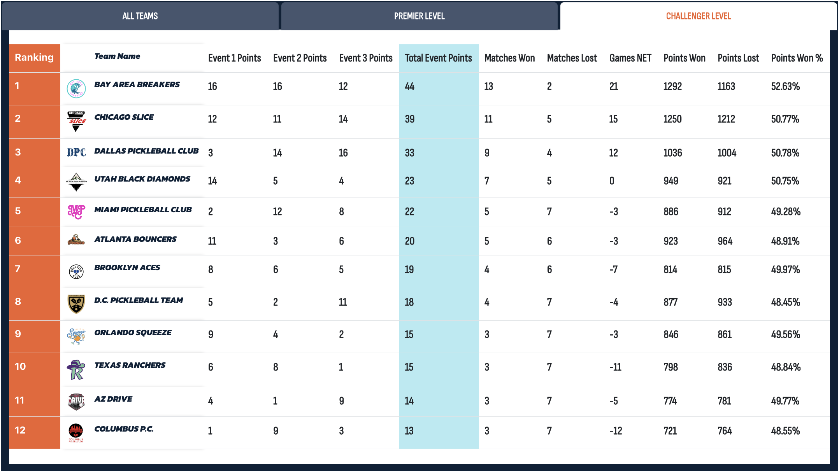Switch to the All Teams tab

(140, 16)
